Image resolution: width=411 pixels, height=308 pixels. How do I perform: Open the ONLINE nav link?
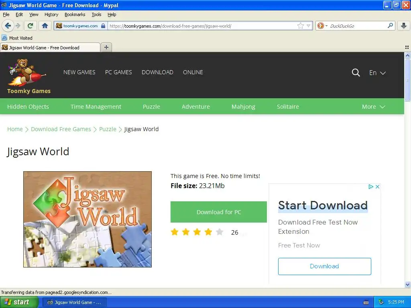click(x=193, y=72)
